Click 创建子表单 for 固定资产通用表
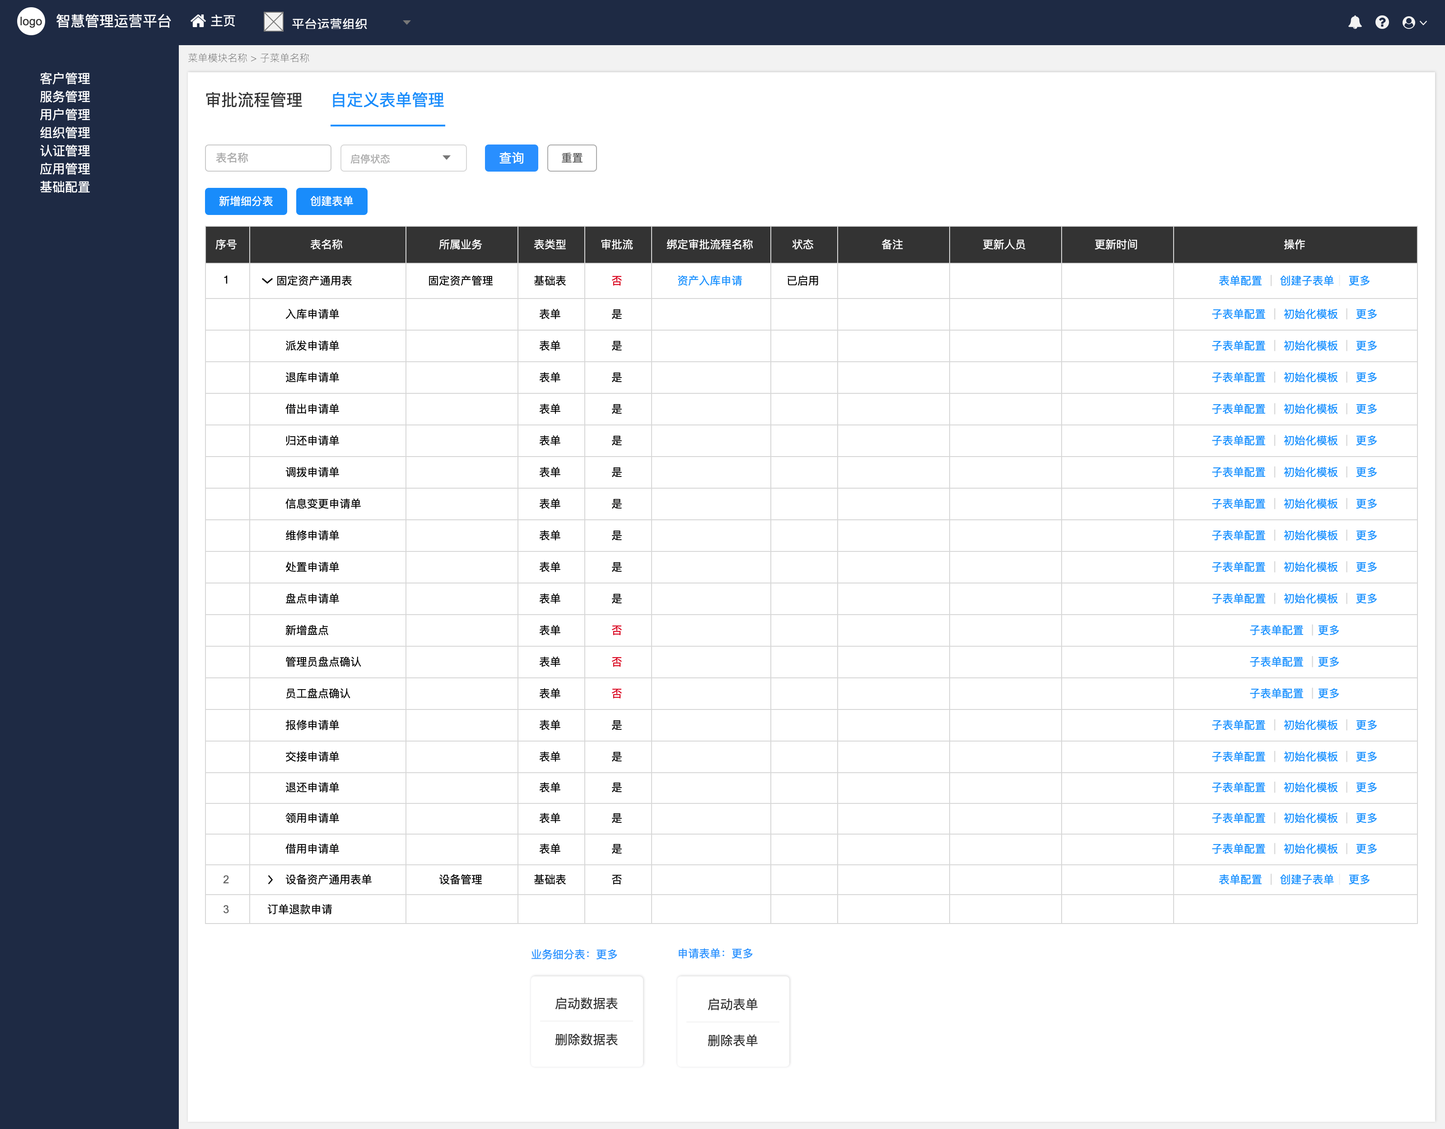1445x1129 pixels. coord(1307,280)
